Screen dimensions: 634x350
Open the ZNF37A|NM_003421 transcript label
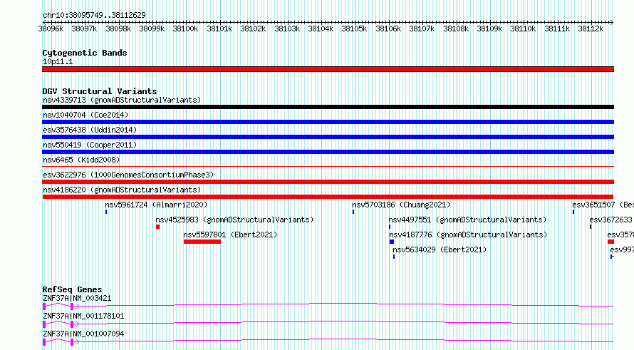77,298
